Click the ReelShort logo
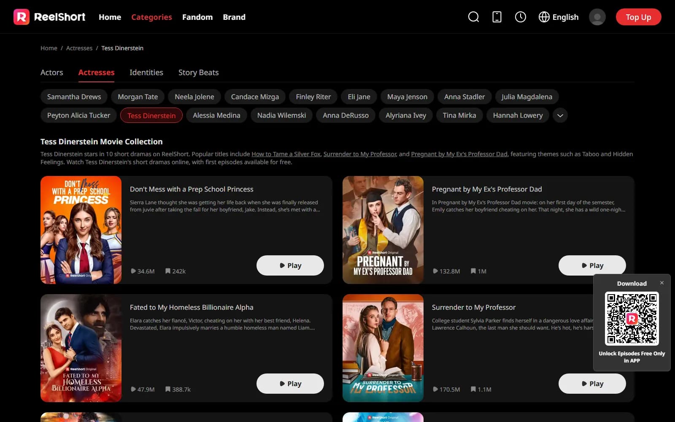This screenshot has height=422, width=675. pos(49,17)
